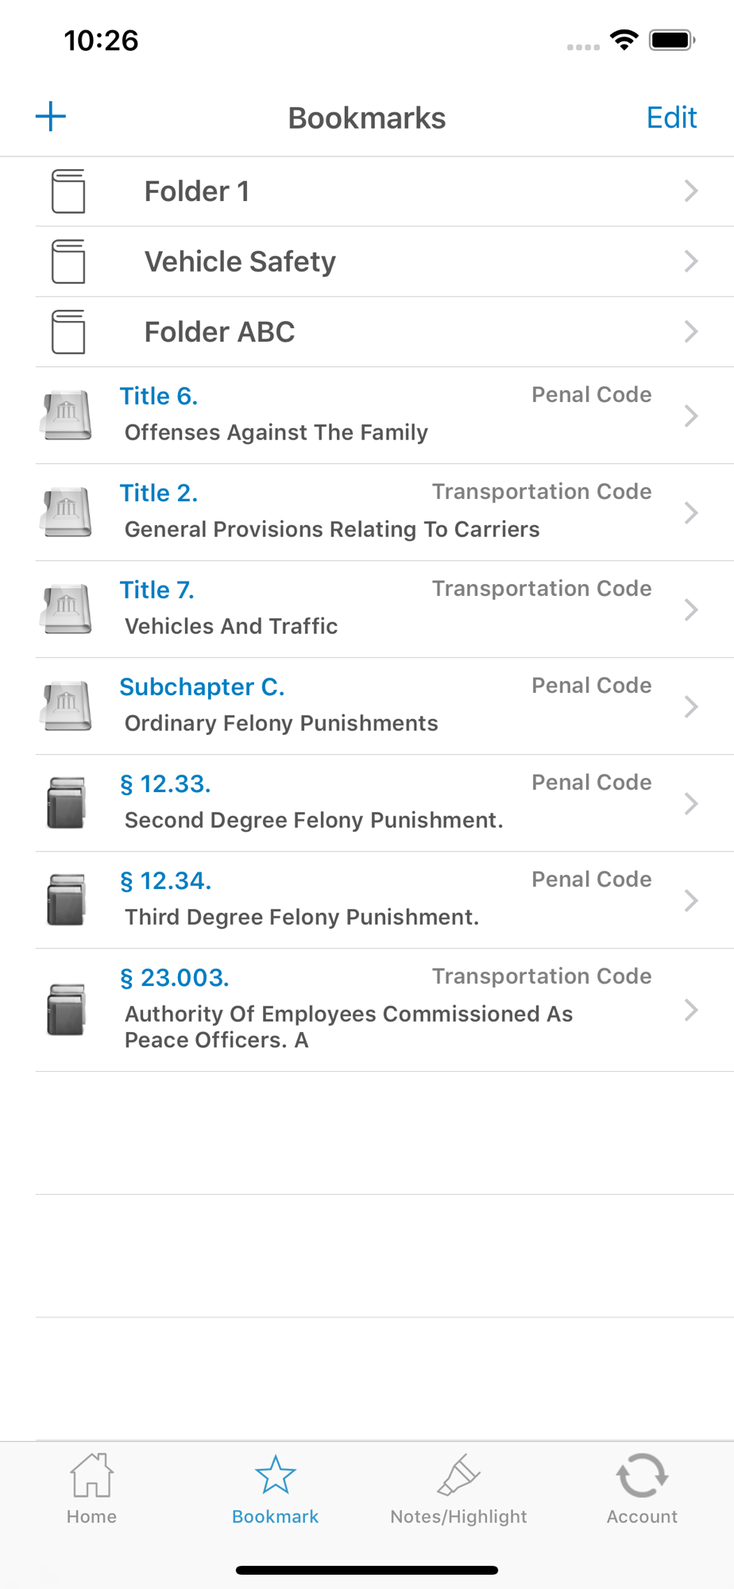Select Third Degree Felony Punishment bookmark
This screenshot has height=1589, width=734.
[x=302, y=918]
